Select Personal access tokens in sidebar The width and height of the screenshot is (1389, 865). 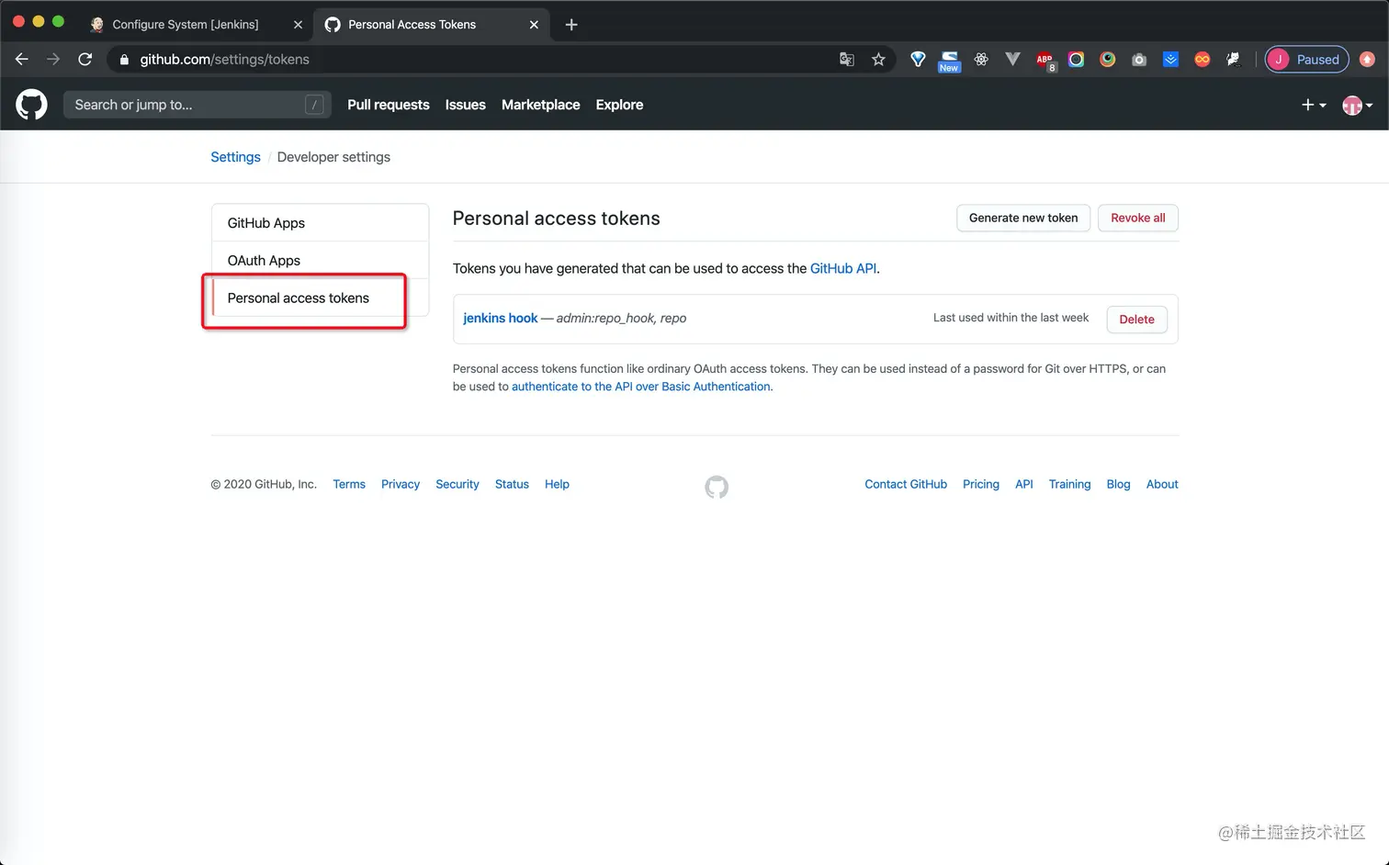pos(299,298)
